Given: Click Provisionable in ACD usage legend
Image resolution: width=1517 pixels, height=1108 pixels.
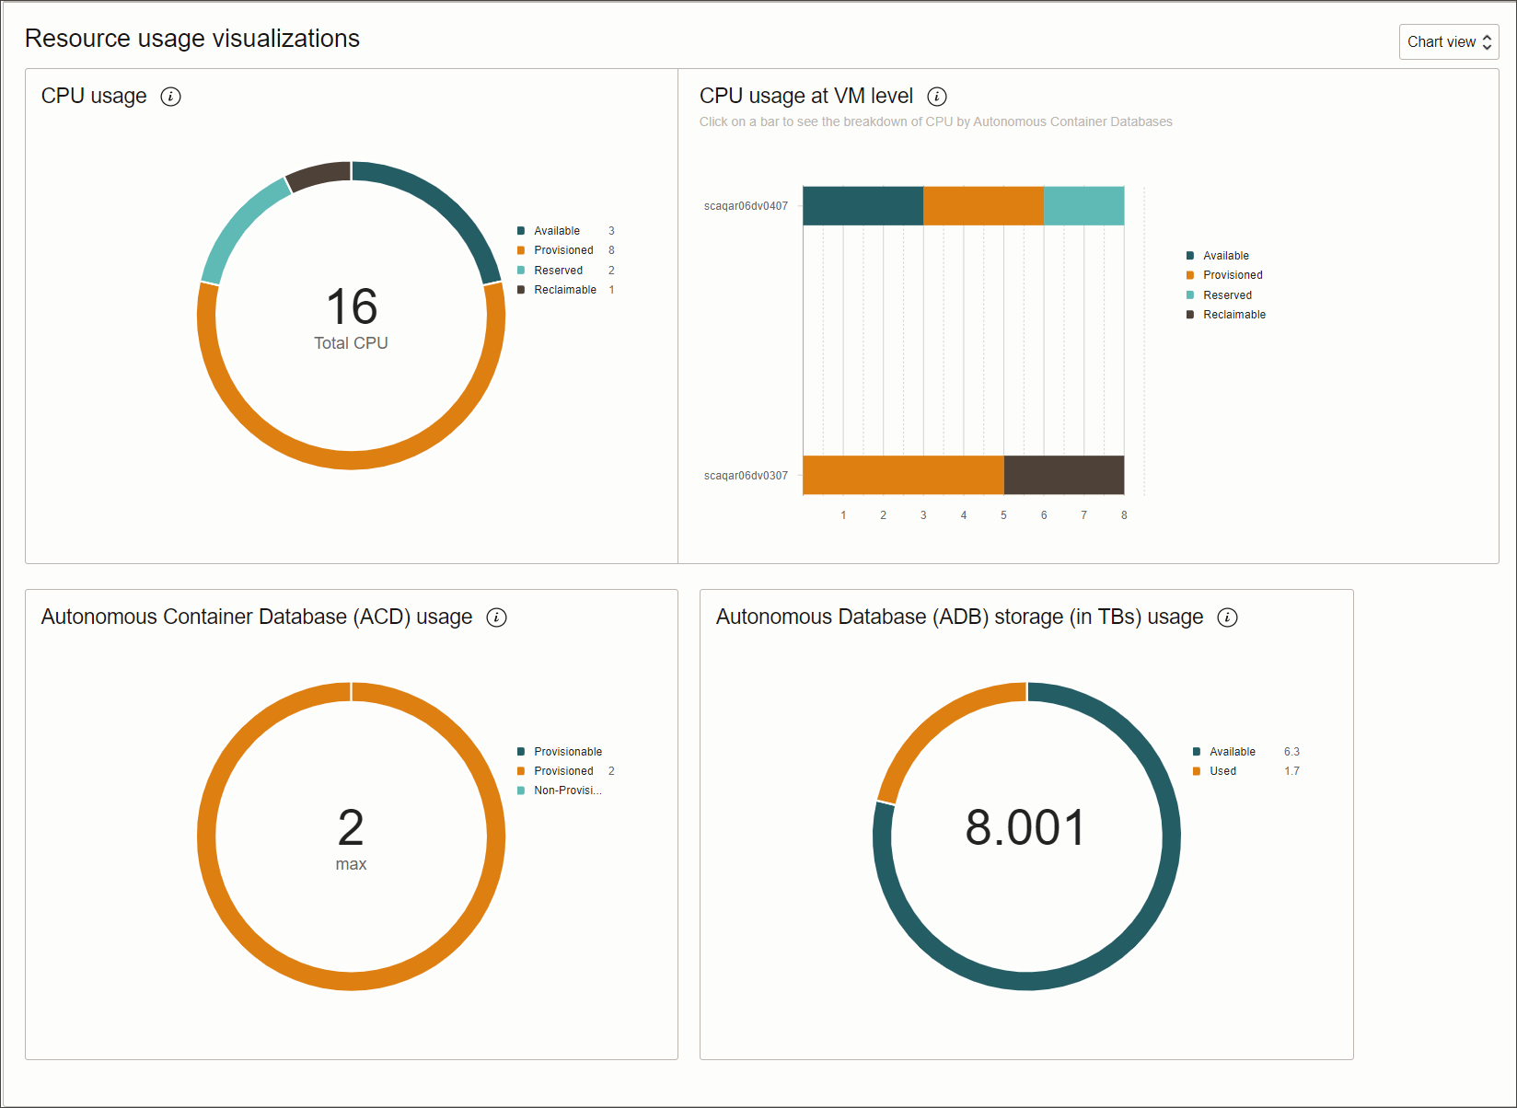Looking at the screenshot, I should [568, 752].
